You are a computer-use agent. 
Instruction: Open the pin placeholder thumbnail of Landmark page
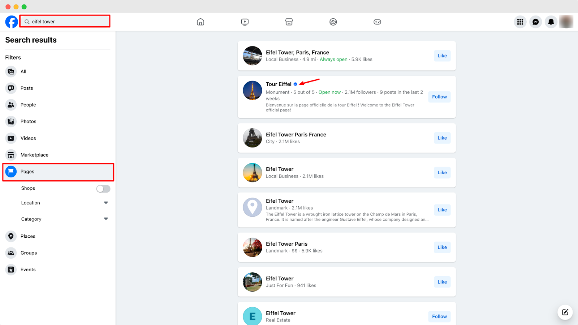253,207
